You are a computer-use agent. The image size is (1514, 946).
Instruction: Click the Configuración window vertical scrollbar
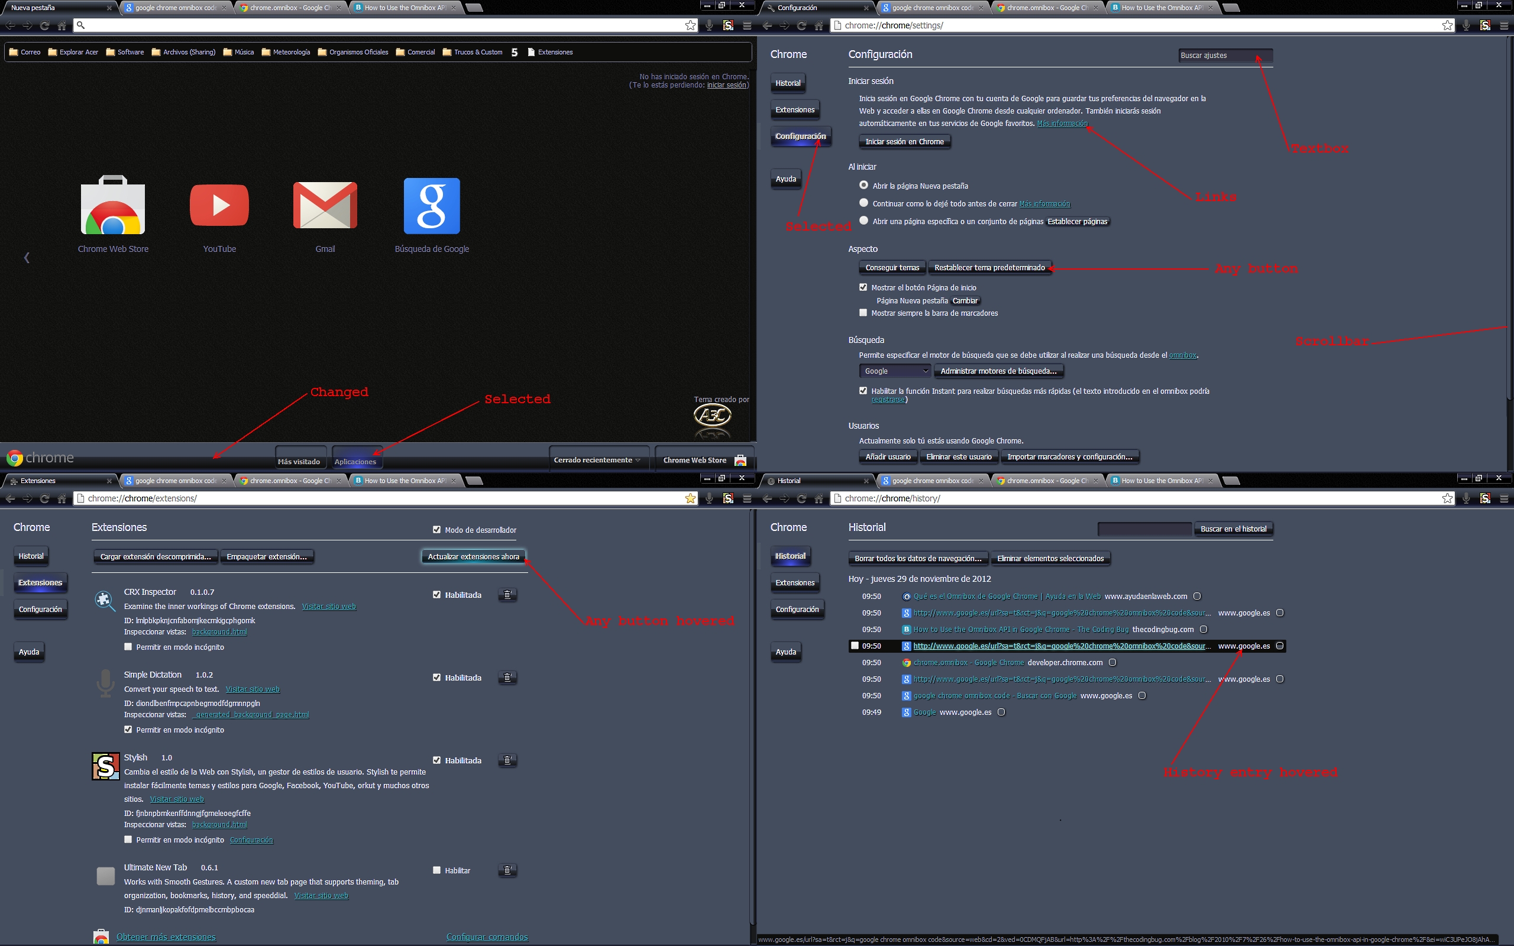[x=1509, y=219]
